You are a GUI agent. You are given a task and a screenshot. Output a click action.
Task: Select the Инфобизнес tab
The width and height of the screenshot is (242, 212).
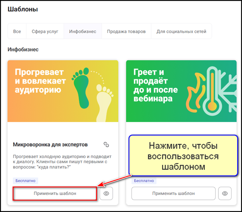pyautogui.click(x=83, y=31)
